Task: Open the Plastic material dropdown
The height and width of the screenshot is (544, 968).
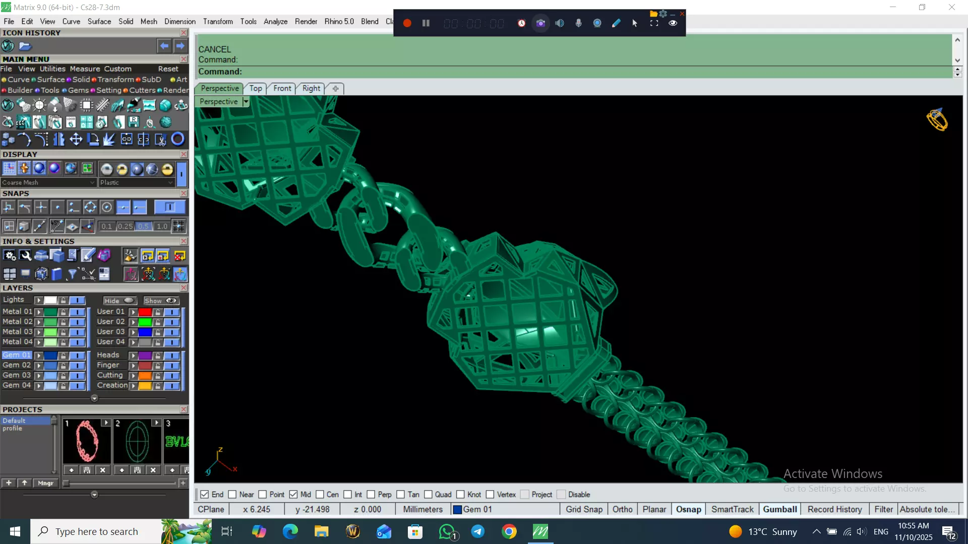Action: point(137,182)
